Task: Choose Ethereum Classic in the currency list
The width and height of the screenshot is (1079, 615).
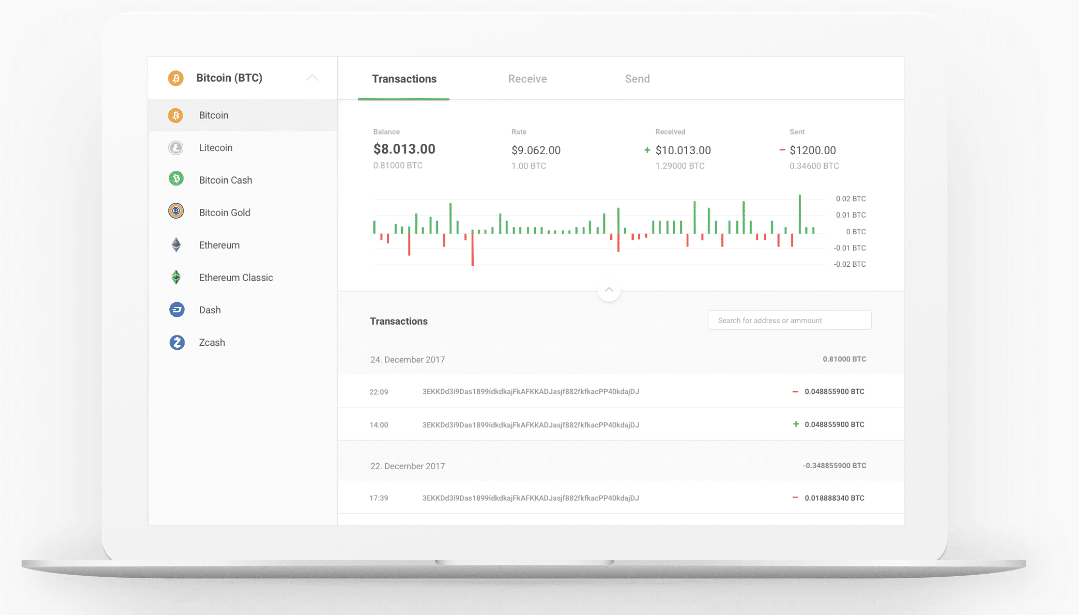Action: [243, 278]
